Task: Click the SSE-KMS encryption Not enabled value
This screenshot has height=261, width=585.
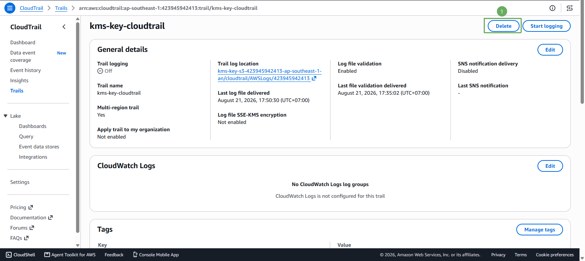Action: point(232,122)
